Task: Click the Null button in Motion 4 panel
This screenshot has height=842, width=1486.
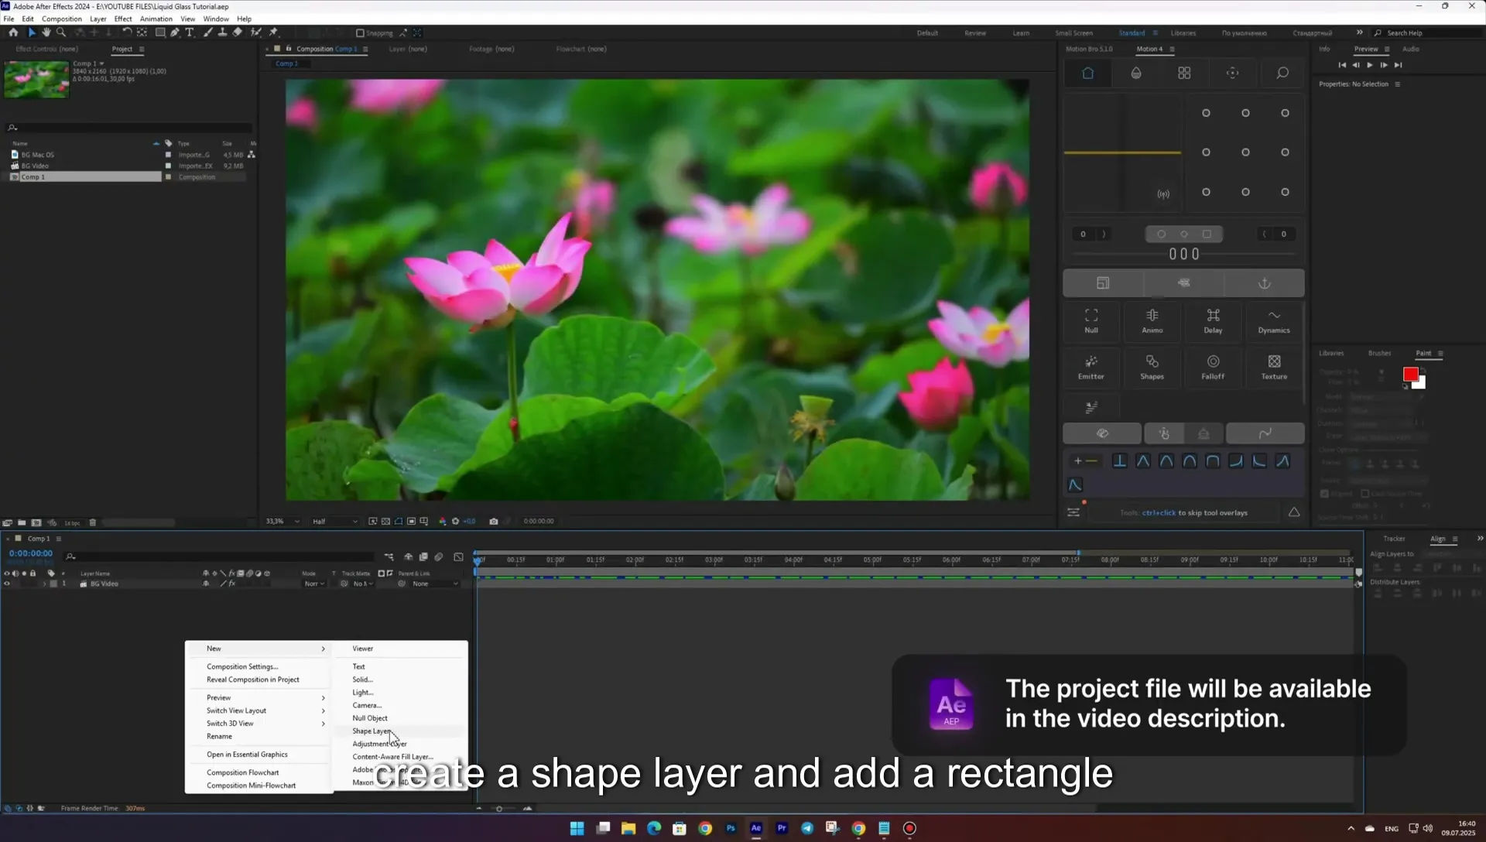Action: pos(1091,320)
